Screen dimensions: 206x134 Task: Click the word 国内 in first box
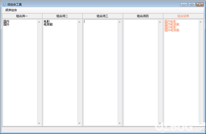tap(6, 21)
